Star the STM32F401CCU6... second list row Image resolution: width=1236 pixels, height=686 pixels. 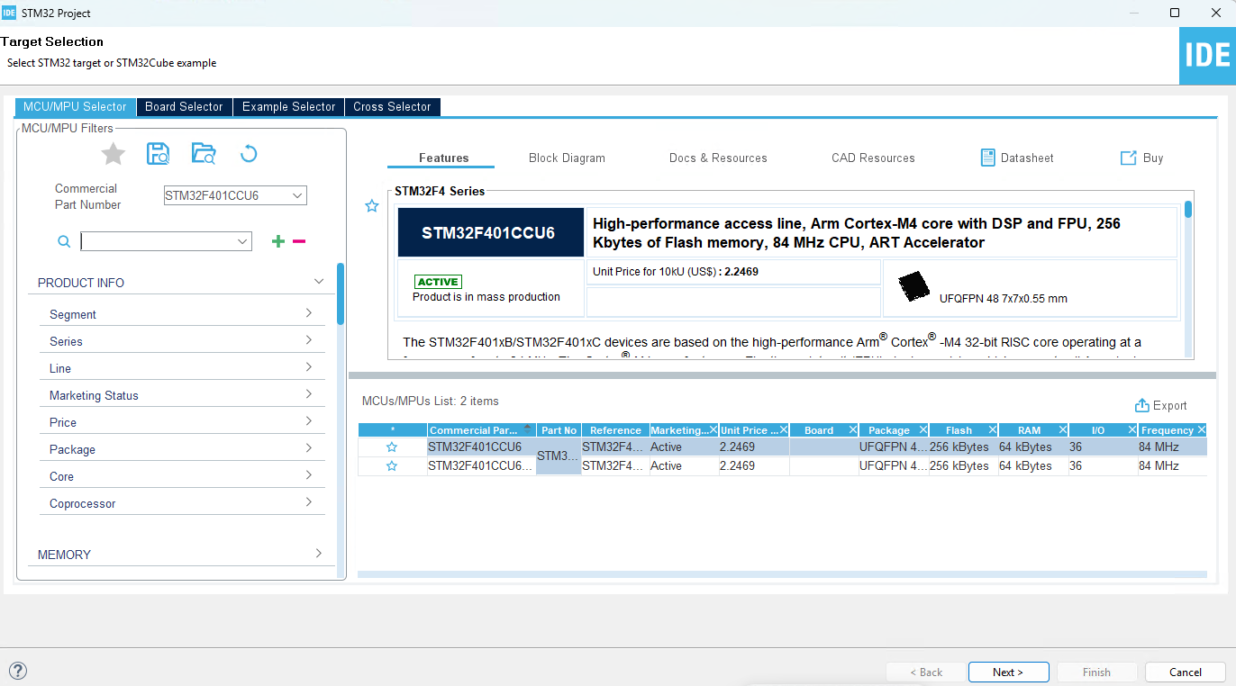coord(392,466)
